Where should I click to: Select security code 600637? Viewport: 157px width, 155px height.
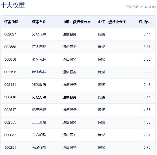pos(10,135)
